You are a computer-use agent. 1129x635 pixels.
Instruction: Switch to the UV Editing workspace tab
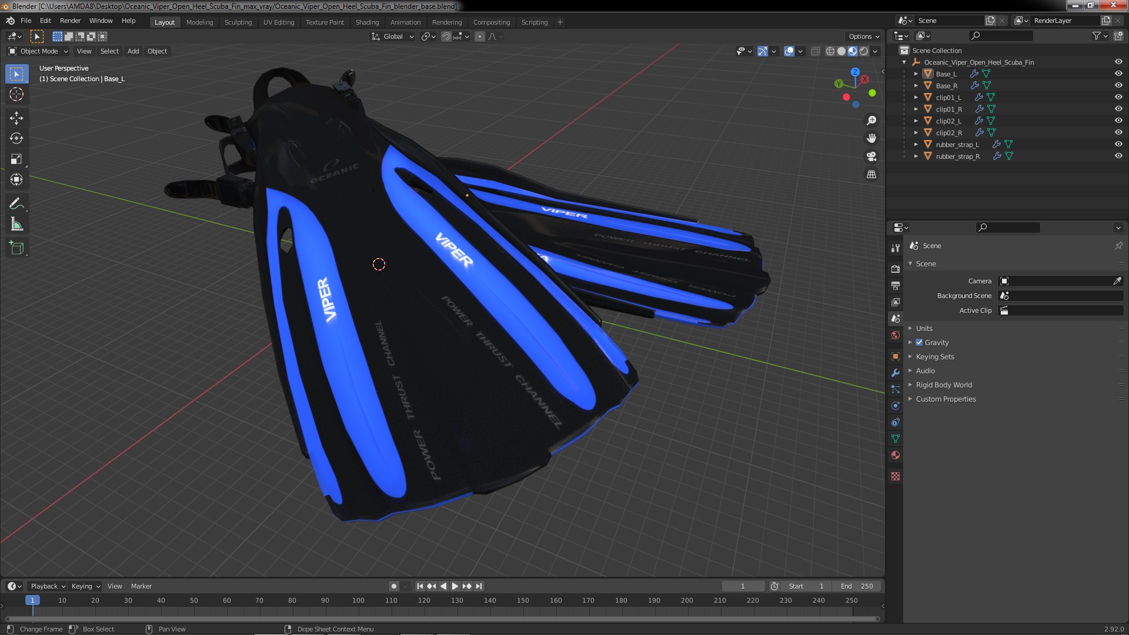click(x=279, y=22)
